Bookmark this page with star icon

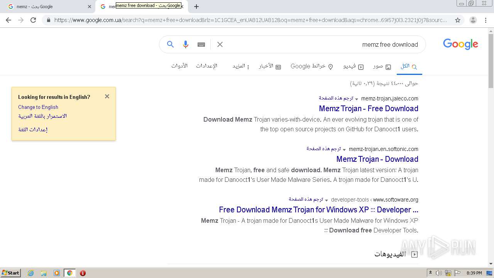click(458, 20)
